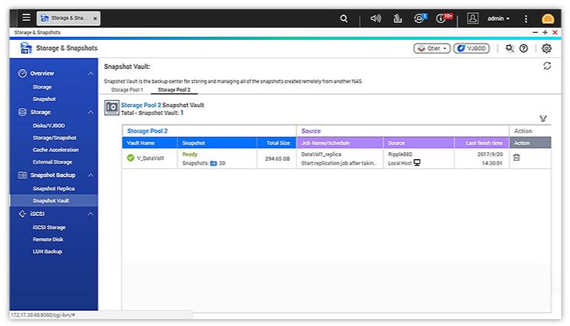Open event notifications icon with 10+ badge
Viewport: 570px width, 326px height.
(x=444, y=18)
